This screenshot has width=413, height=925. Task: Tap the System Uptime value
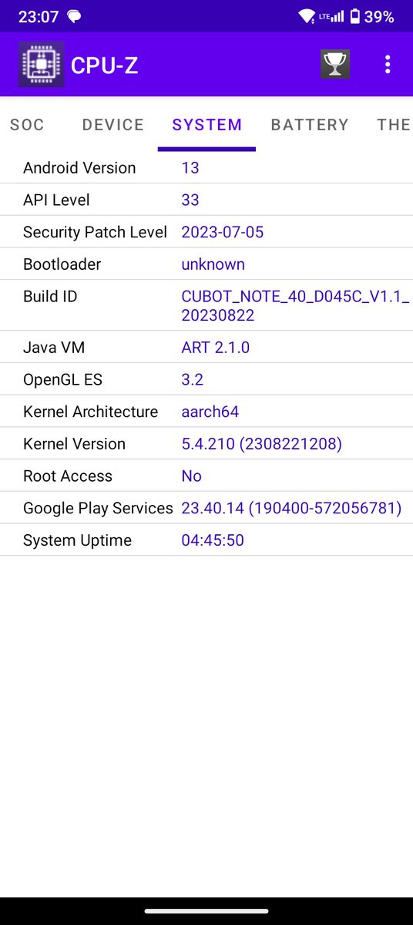pos(213,540)
